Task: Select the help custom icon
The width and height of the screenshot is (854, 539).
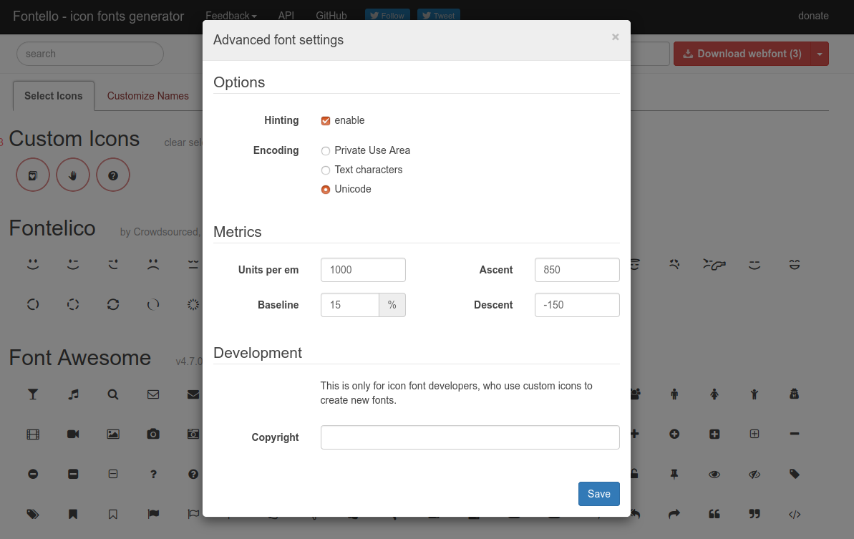Action: (x=113, y=175)
